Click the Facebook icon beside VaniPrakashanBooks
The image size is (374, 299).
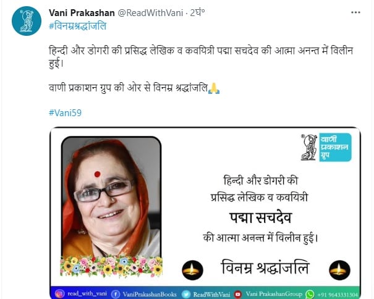point(116,294)
